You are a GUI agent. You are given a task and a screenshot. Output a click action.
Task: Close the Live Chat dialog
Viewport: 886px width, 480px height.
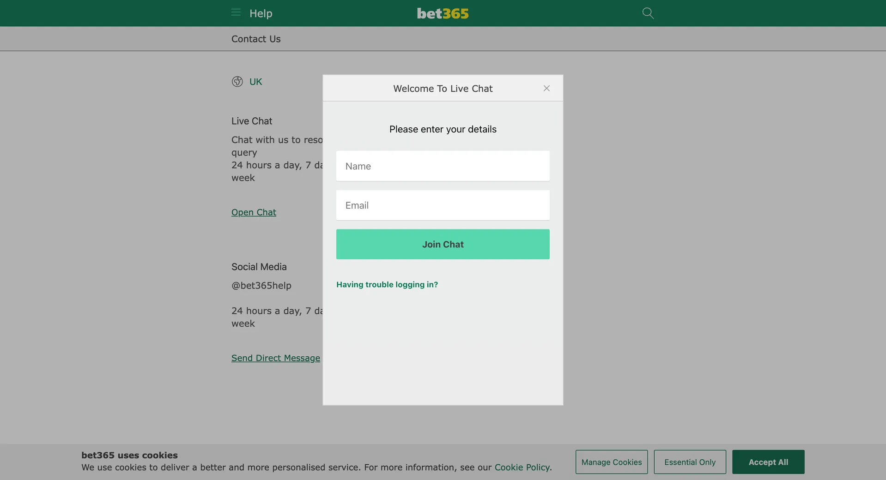point(546,88)
